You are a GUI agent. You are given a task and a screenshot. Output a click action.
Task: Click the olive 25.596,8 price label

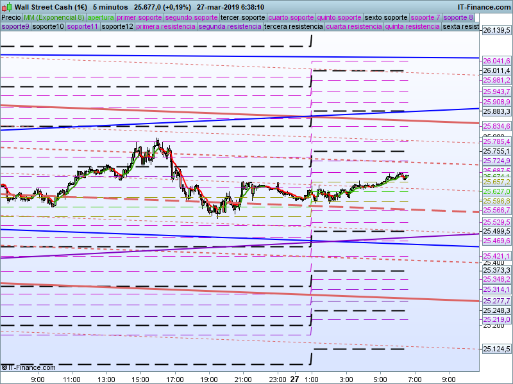[496, 201]
